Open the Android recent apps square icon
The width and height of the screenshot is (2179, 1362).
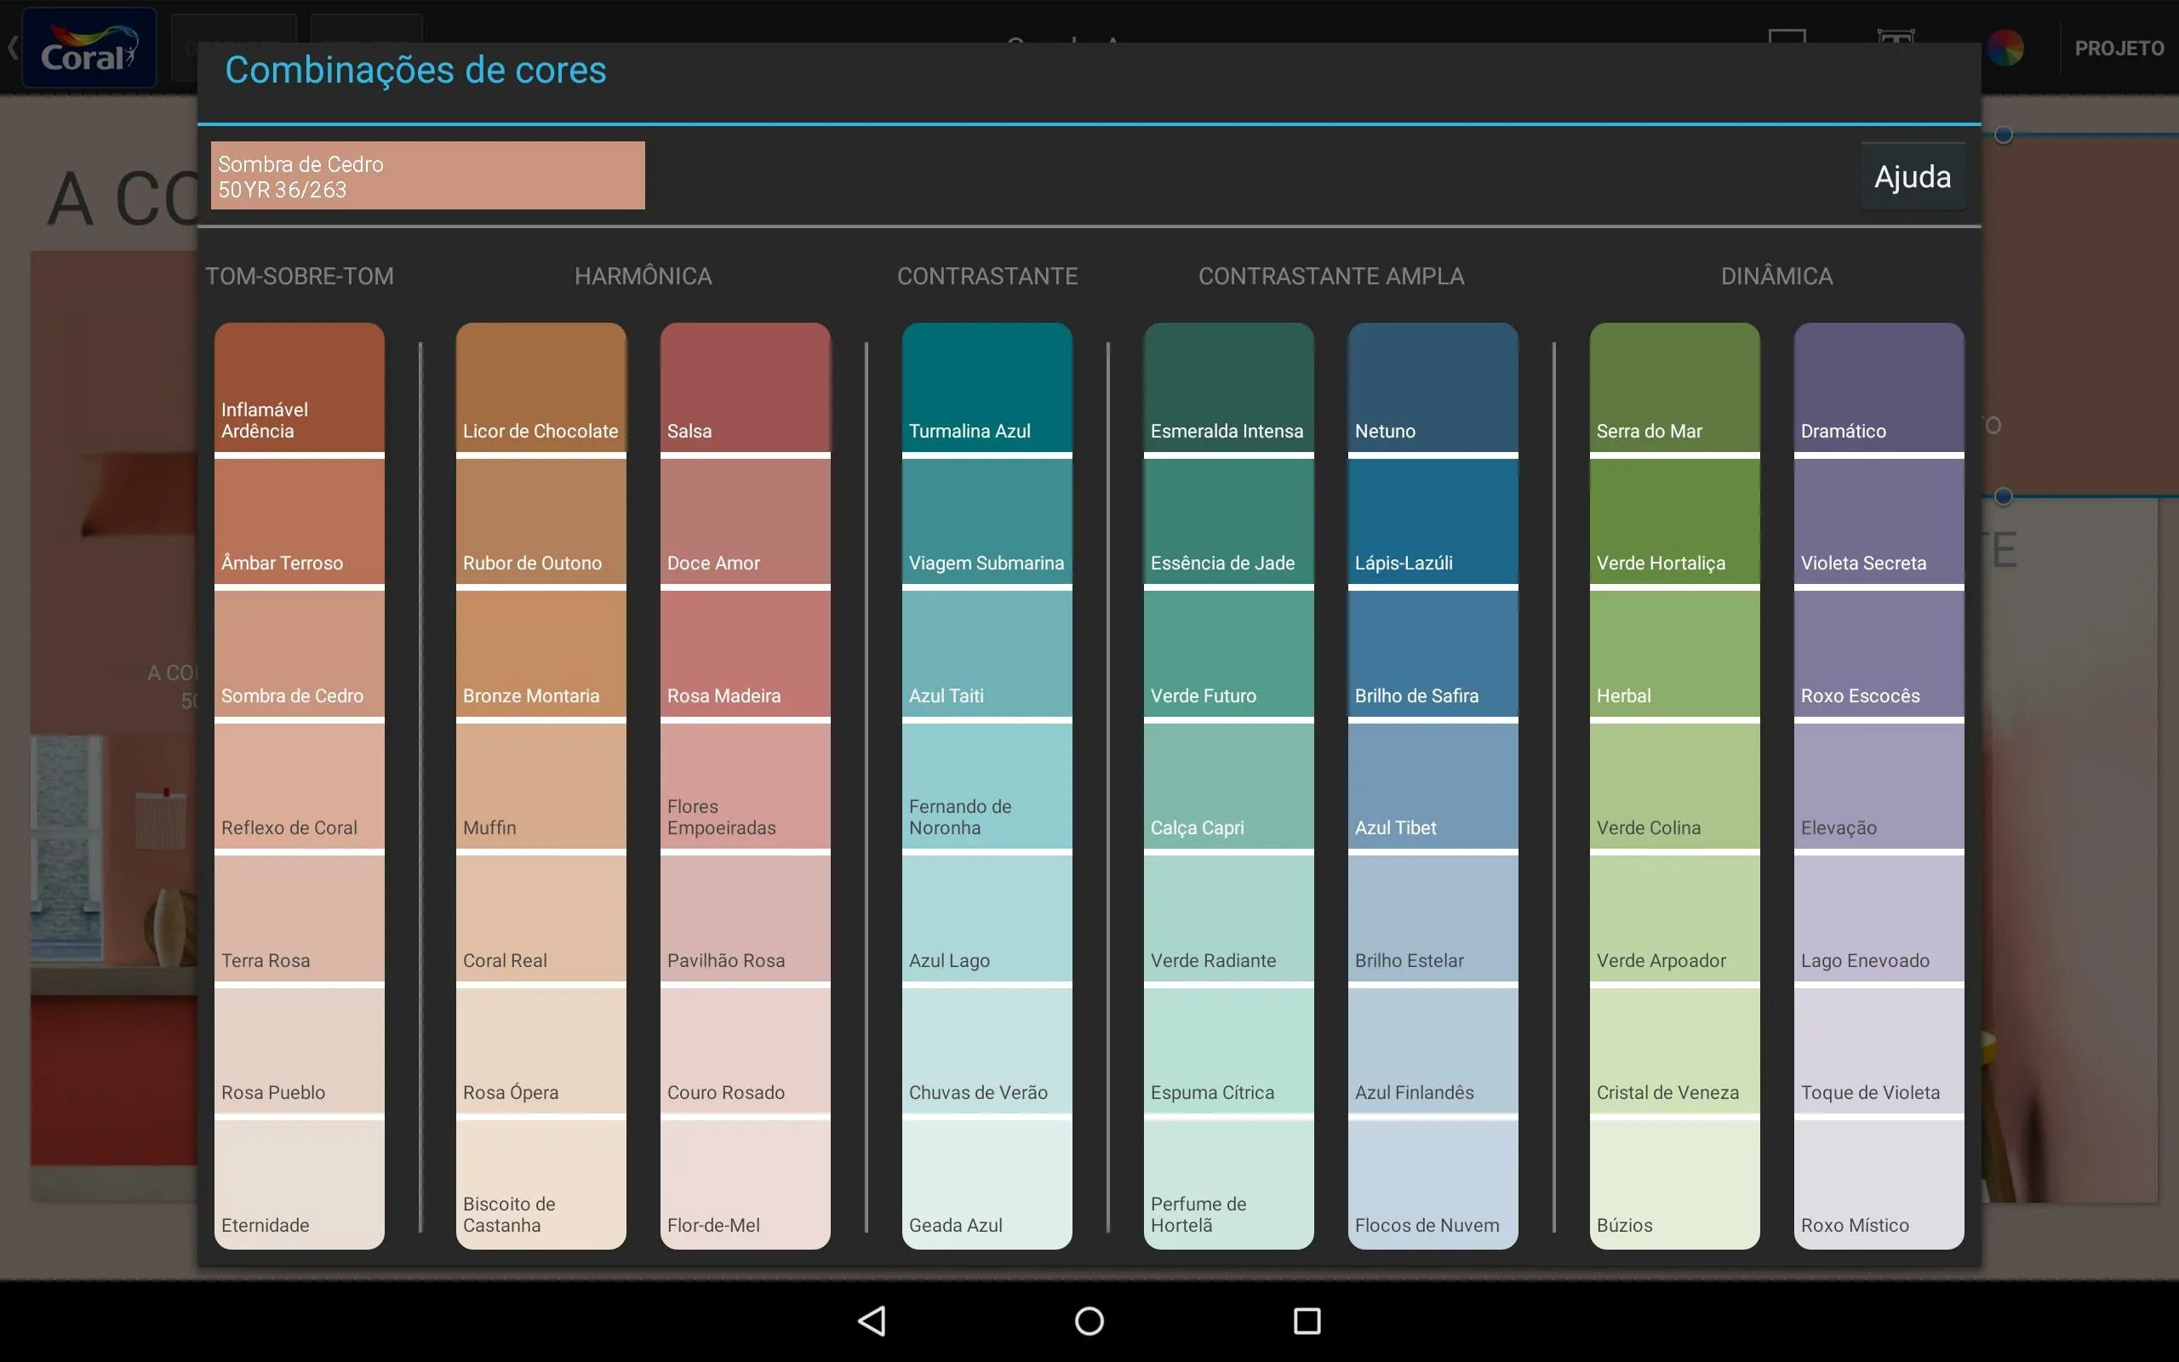tap(1307, 1320)
